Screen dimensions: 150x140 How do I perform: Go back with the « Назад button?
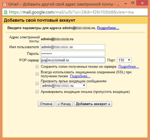coord(64,104)
